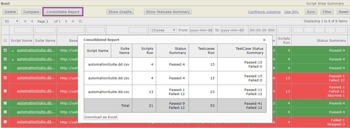Screen dimensions: 350x128
Task: Sort by Script Name column header
Action: pyautogui.click(x=21, y=40)
